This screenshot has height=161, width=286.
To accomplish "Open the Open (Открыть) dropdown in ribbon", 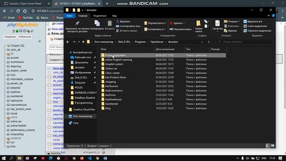I will point(239,21).
